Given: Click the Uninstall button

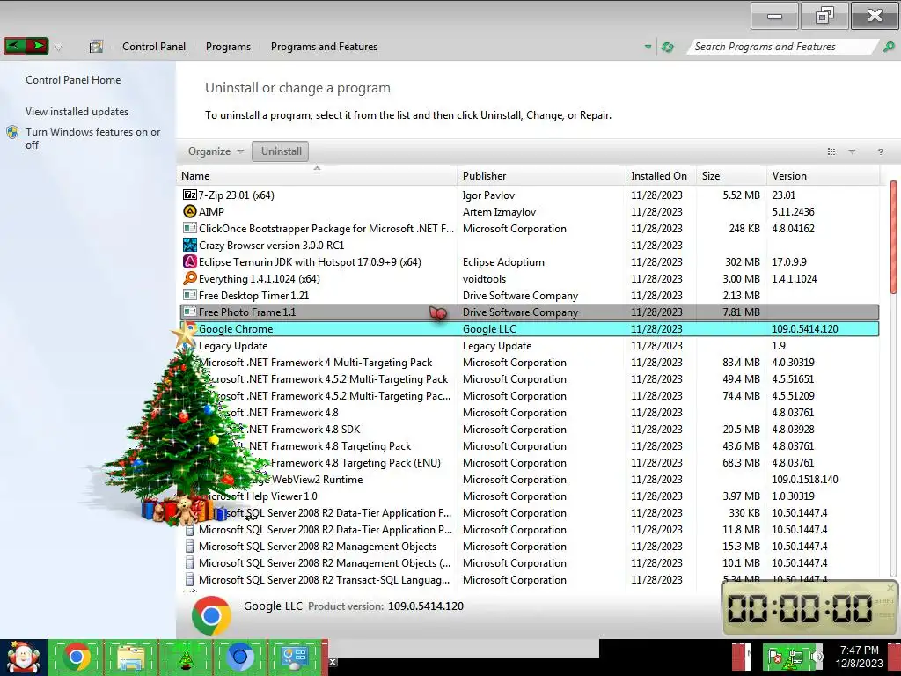Looking at the screenshot, I should point(281,151).
